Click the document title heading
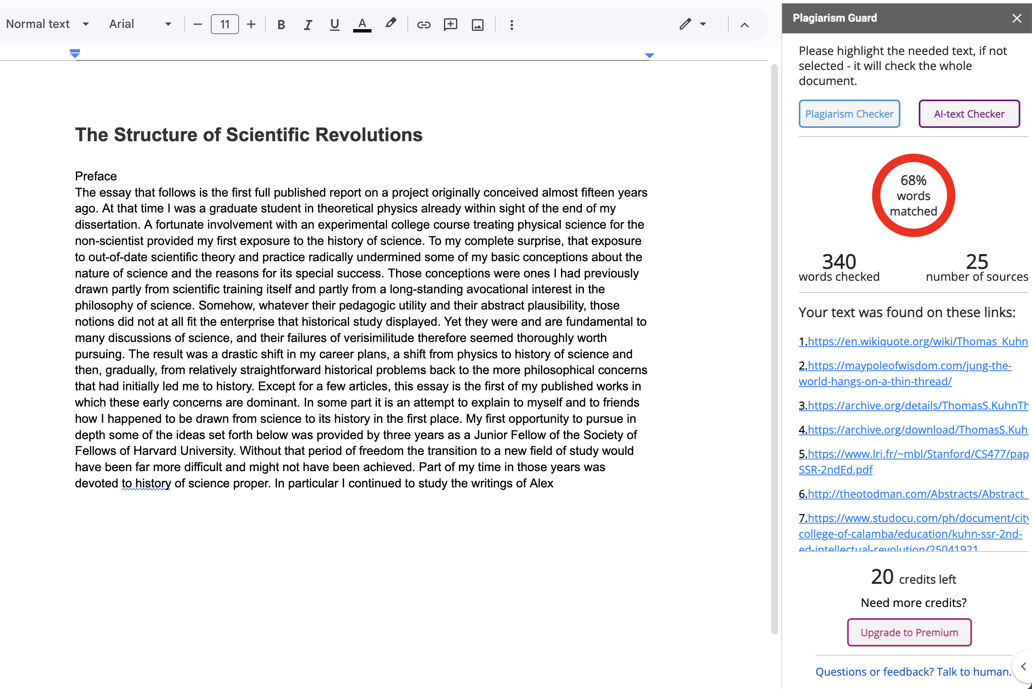 (x=249, y=135)
